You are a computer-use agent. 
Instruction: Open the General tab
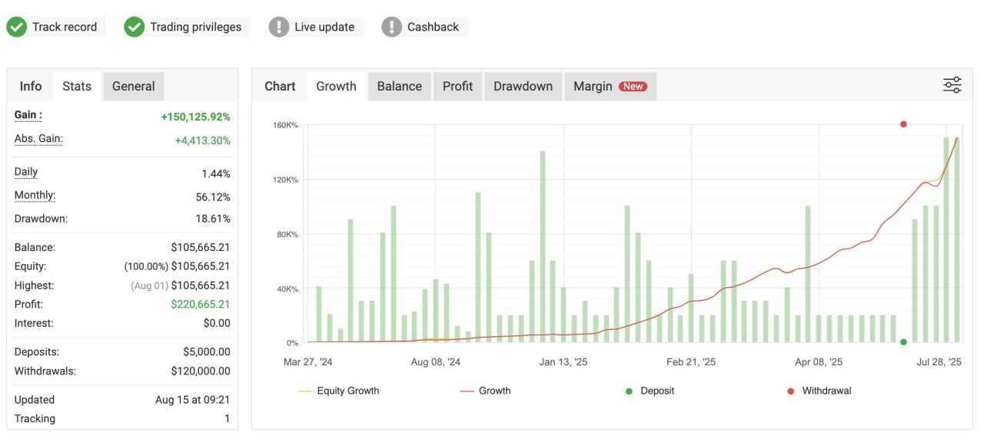click(134, 86)
